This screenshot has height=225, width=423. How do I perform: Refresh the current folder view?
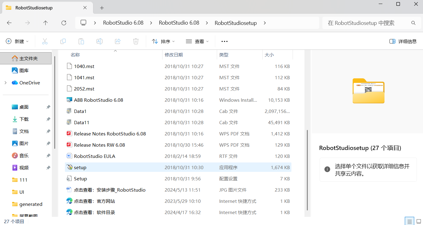64,23
